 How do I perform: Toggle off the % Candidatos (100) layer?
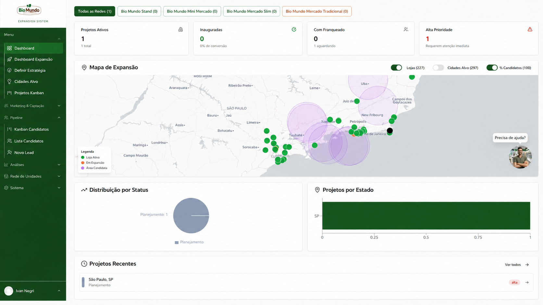tap(492, 68)
